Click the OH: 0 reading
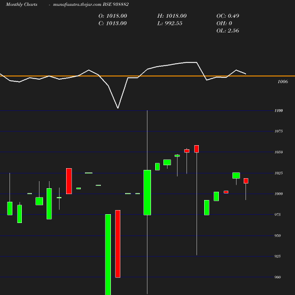Image resolution: width=295 pixels, height=295 pixels. 224,24
